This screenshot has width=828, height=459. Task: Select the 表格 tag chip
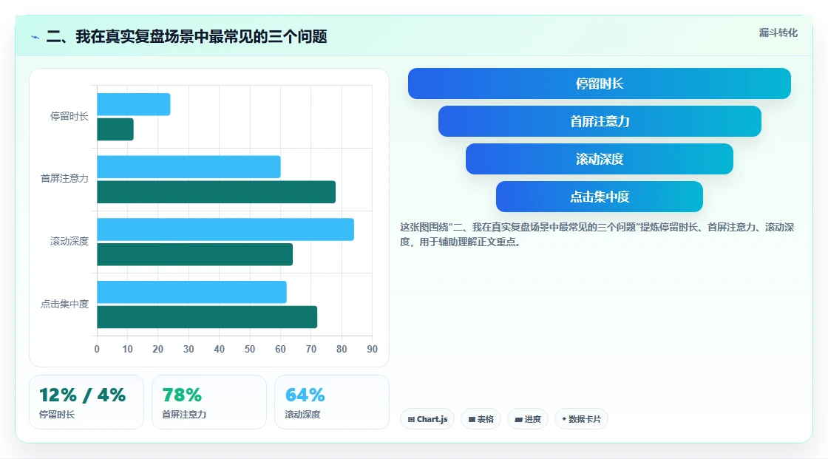point(481,419)
